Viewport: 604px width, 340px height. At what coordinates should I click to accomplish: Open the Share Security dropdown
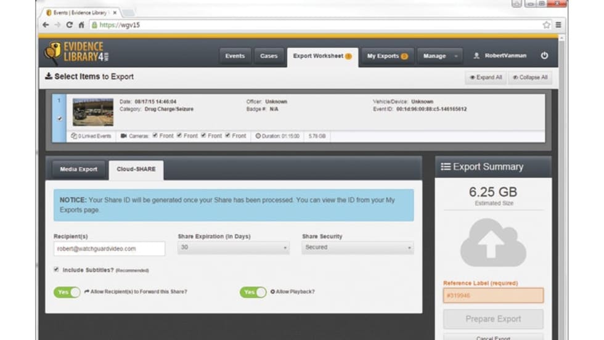[357, 248]
